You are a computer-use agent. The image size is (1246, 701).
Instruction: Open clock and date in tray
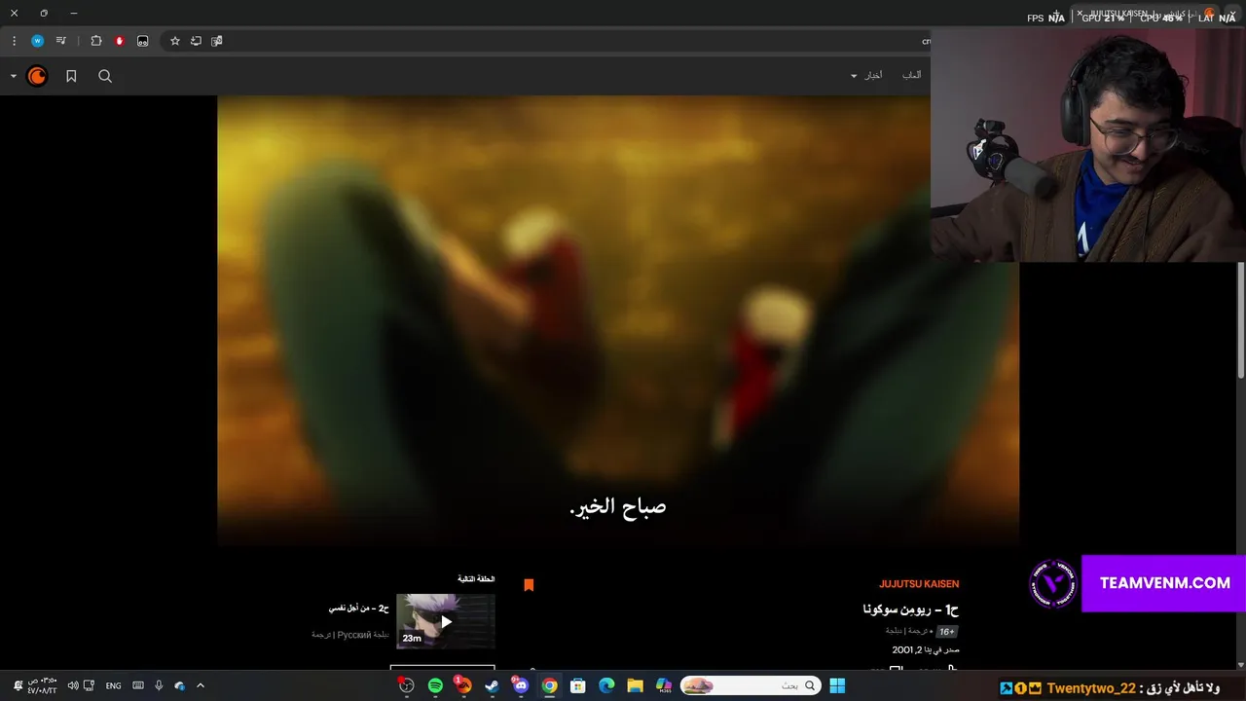tap(43, 685)
